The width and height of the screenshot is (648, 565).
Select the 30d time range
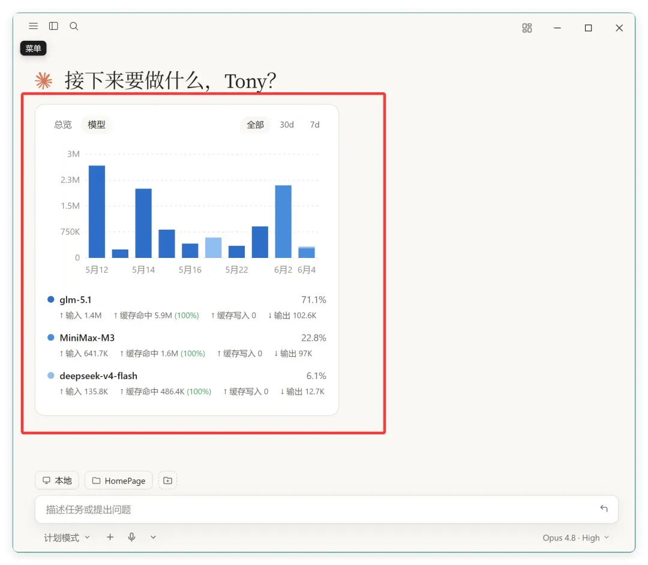click(x=287, y=125)
